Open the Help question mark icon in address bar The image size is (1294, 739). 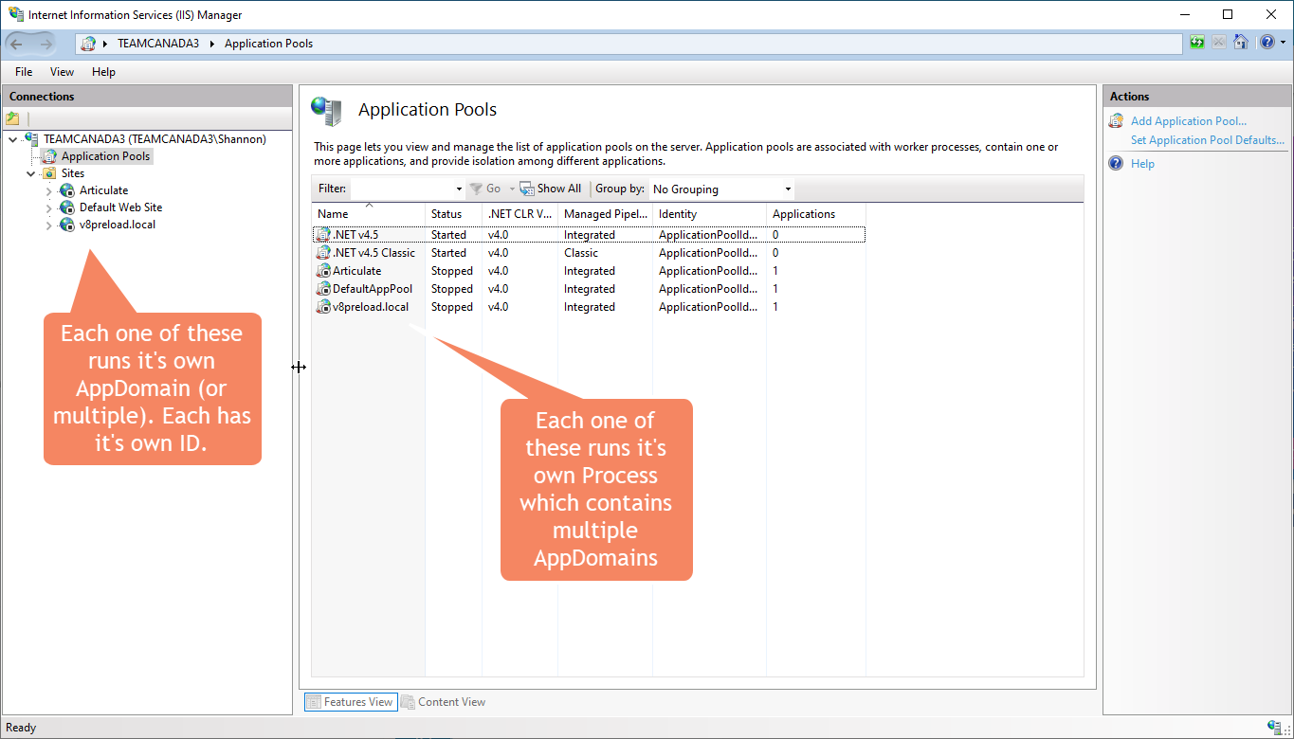1267,43
